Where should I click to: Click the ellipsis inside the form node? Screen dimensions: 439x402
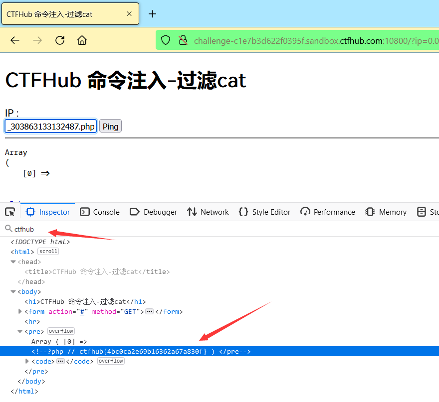pos(150,311)
